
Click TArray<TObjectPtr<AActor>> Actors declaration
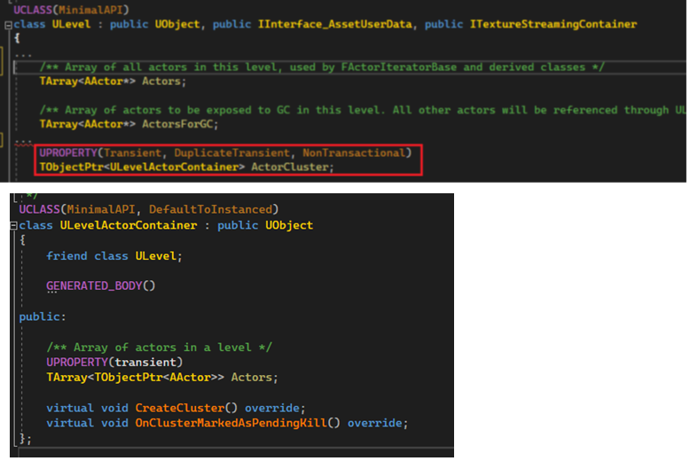point(162,378)
